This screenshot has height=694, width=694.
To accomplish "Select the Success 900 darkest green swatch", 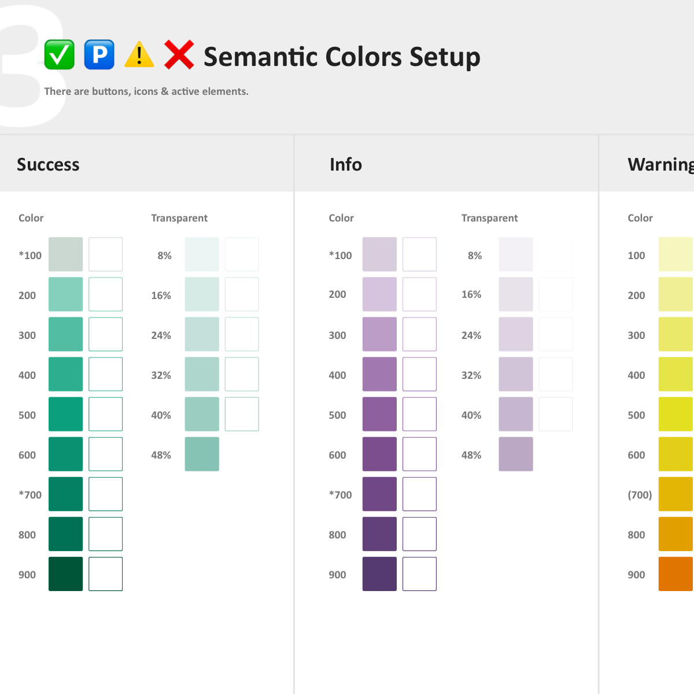I will point(65,574).
